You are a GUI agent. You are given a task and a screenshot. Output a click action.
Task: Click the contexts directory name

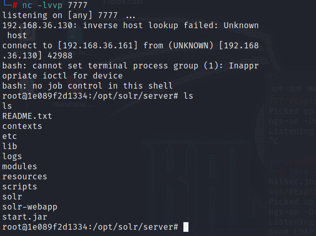22,126
